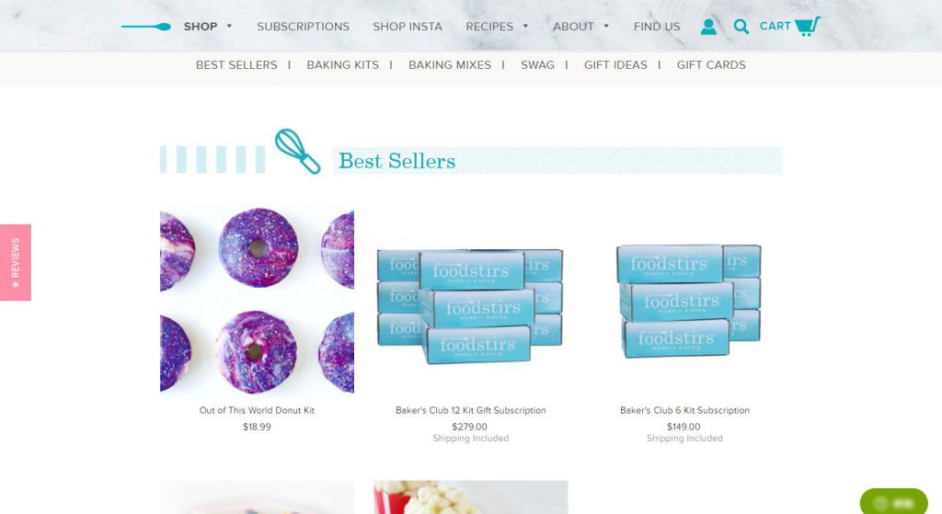Open the galaxy donut kit thumbnail

pyautogui.click(x=258, y=301)
